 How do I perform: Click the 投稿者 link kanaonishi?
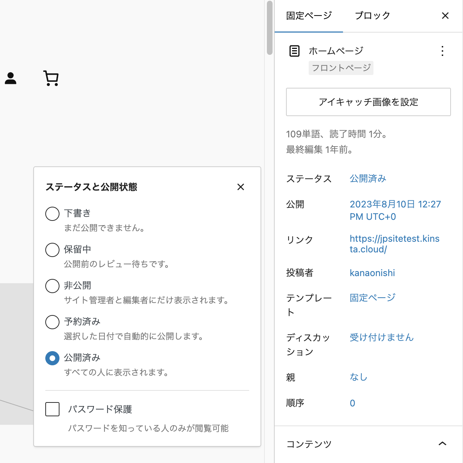pyautogui.click(x=372, y=273)
